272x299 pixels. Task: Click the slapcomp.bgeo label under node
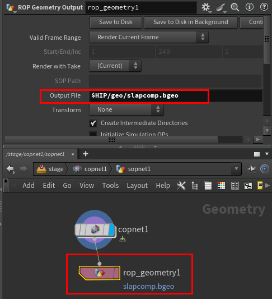(148, 287)
